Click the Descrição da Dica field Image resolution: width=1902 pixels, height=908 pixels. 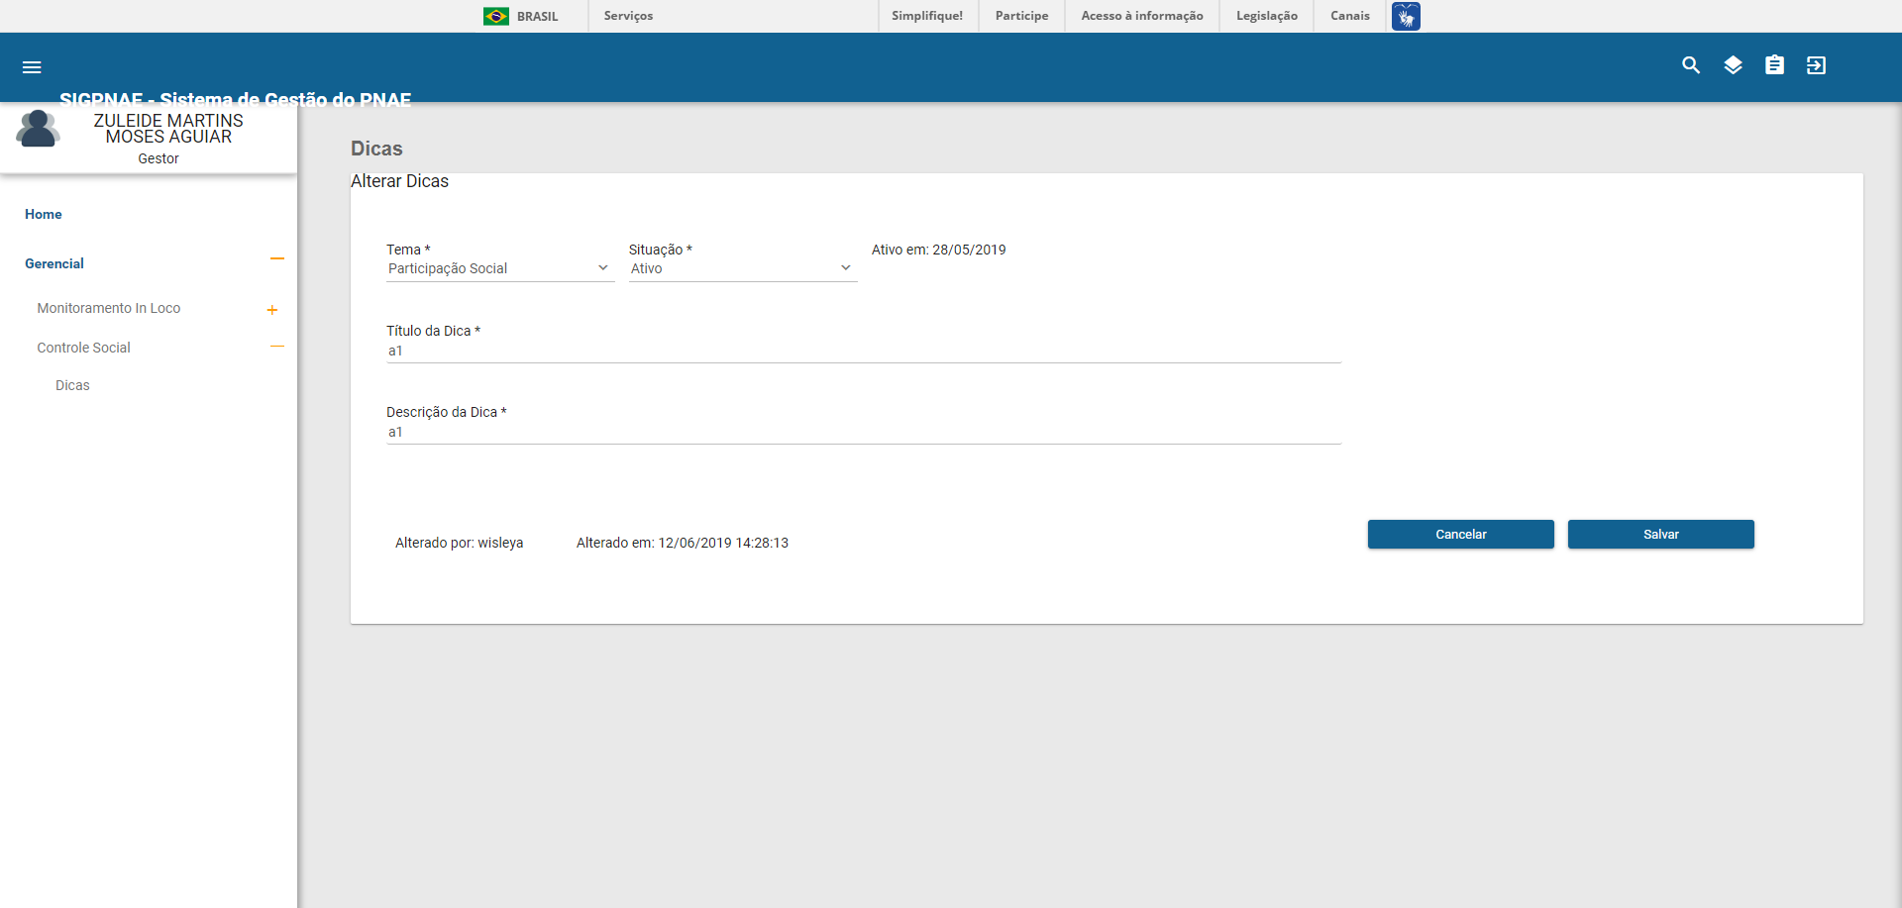click(x=863, y=433)
